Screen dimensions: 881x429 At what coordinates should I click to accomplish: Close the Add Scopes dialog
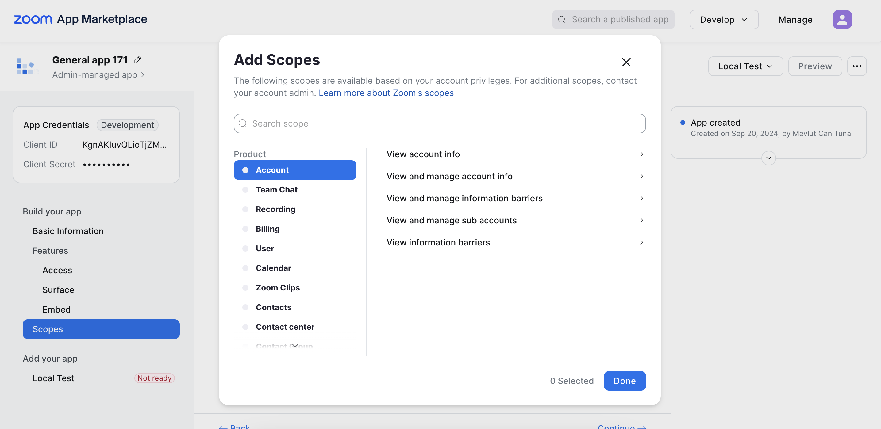tap(626, 62)
